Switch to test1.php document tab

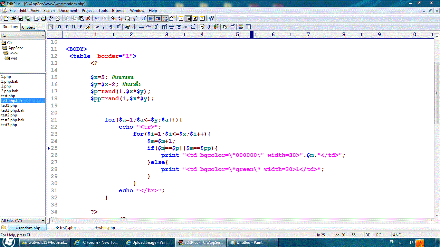[x=66, y=228]
